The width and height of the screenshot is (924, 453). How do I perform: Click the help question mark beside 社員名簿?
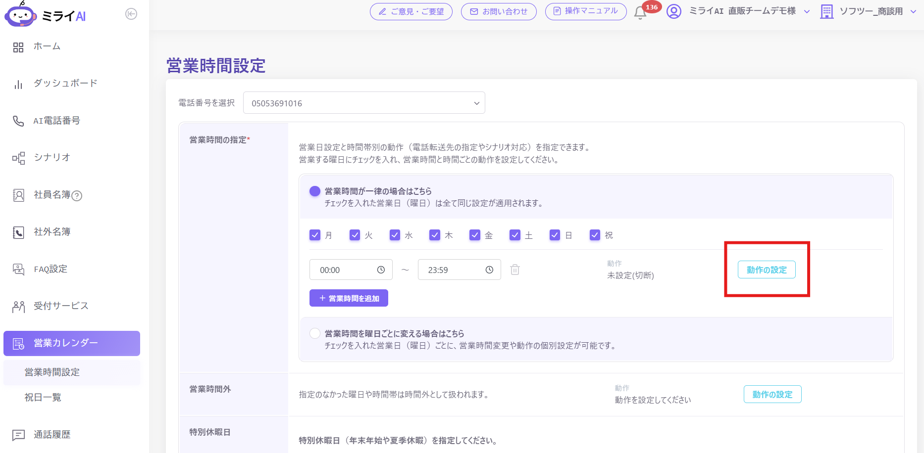(77, 196)
